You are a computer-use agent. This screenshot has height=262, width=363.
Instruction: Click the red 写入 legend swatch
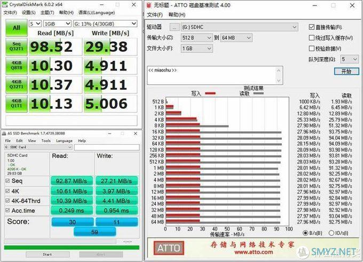(x=210, y=93)
